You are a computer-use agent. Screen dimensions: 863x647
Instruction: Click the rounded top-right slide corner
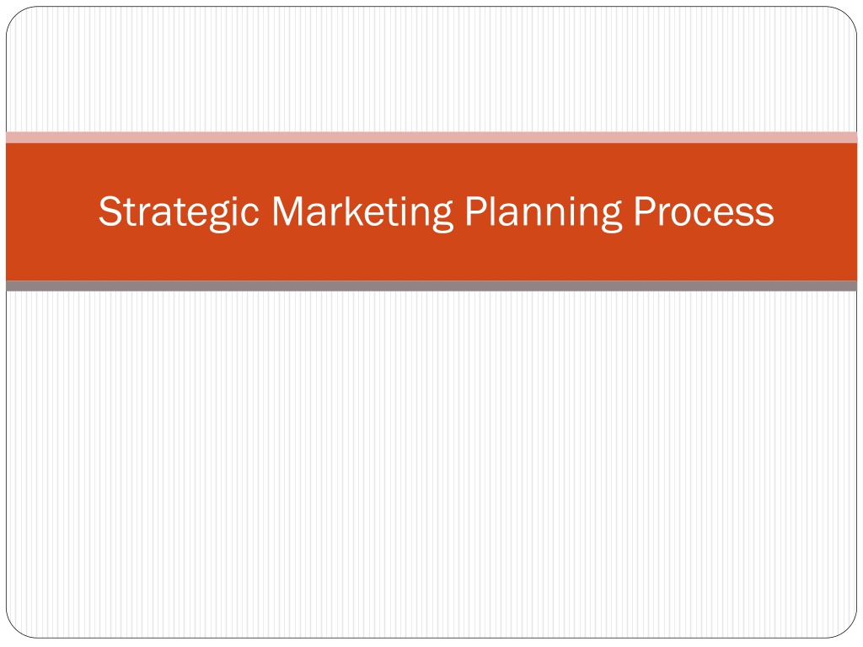click(x=848, y=16)
